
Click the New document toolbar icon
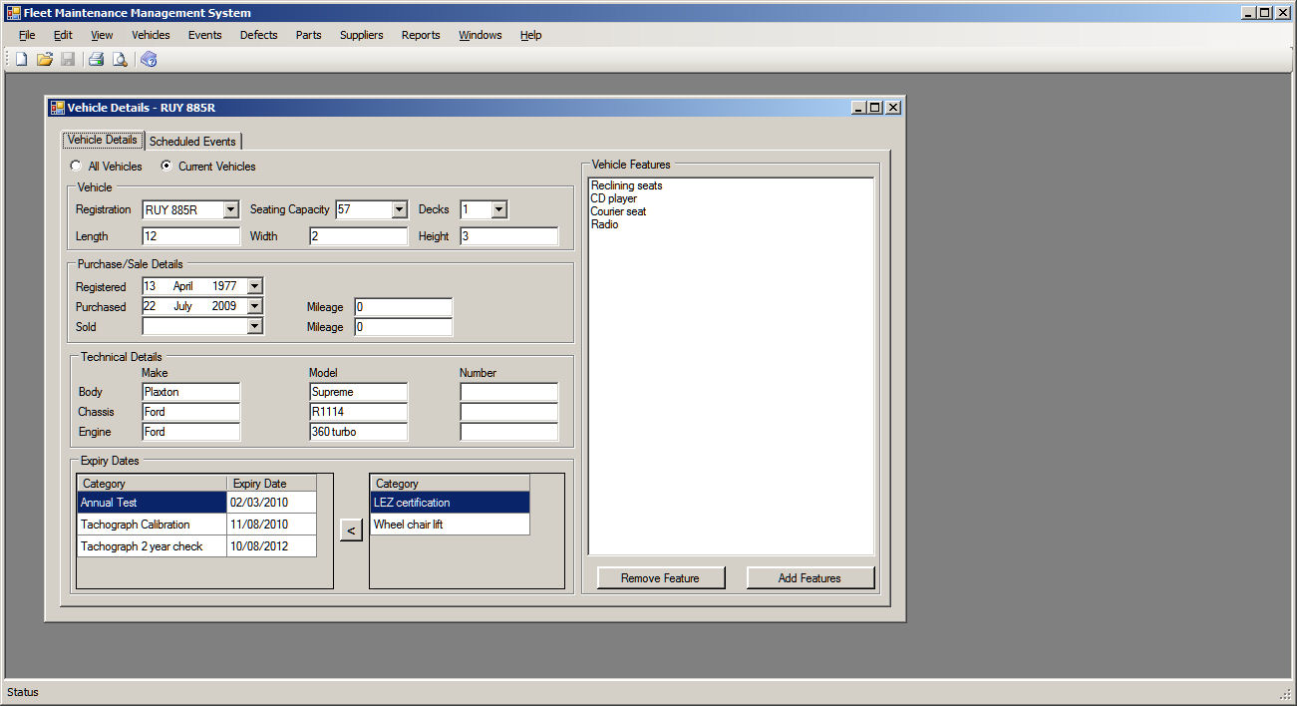click(x=21, y=60)
